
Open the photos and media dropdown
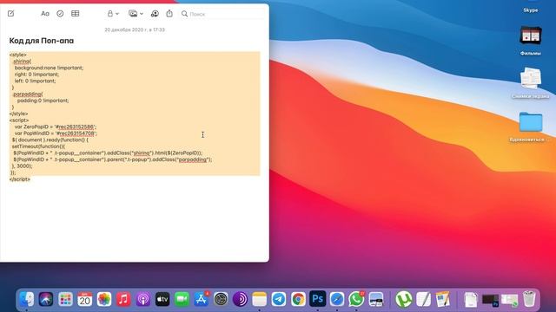coord(136,14)
